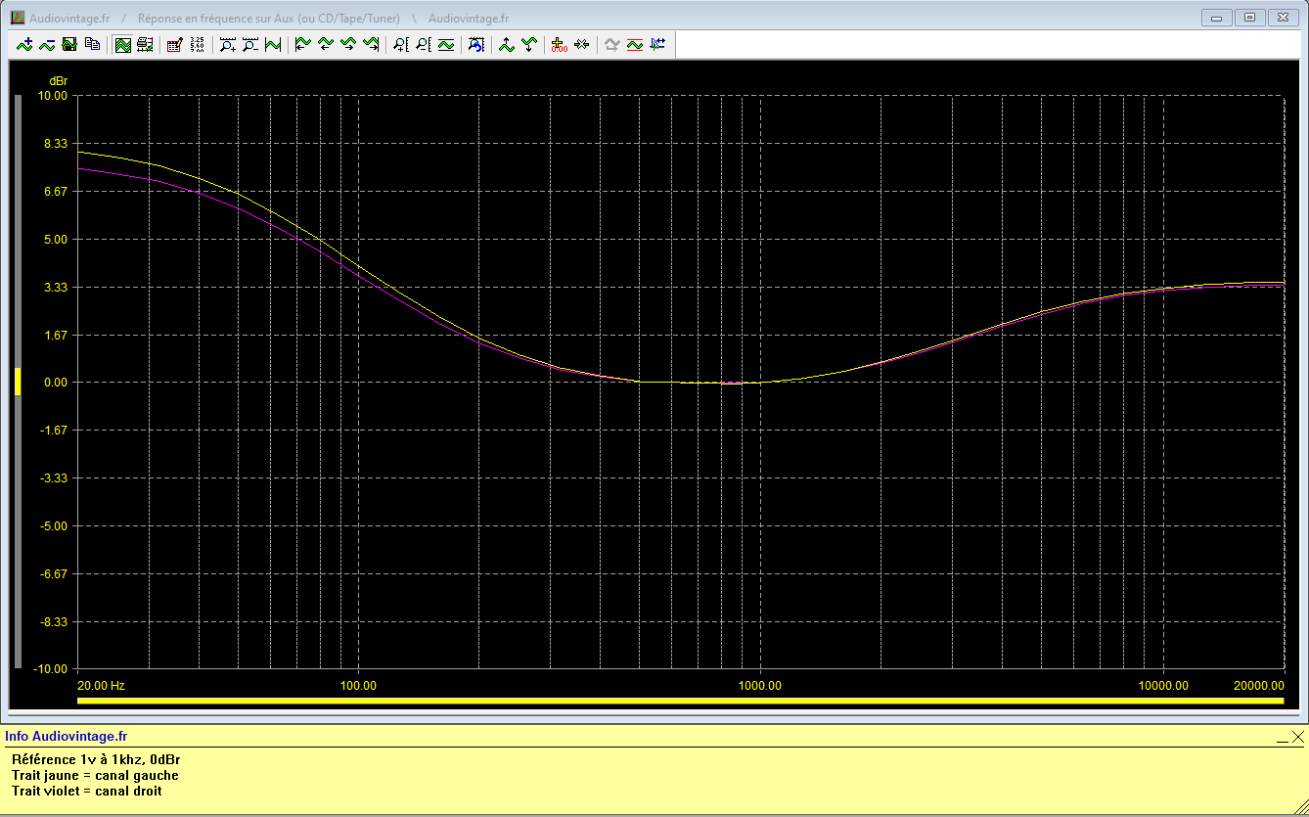Toggle the dual-curve graph view button

coord(122,44)
